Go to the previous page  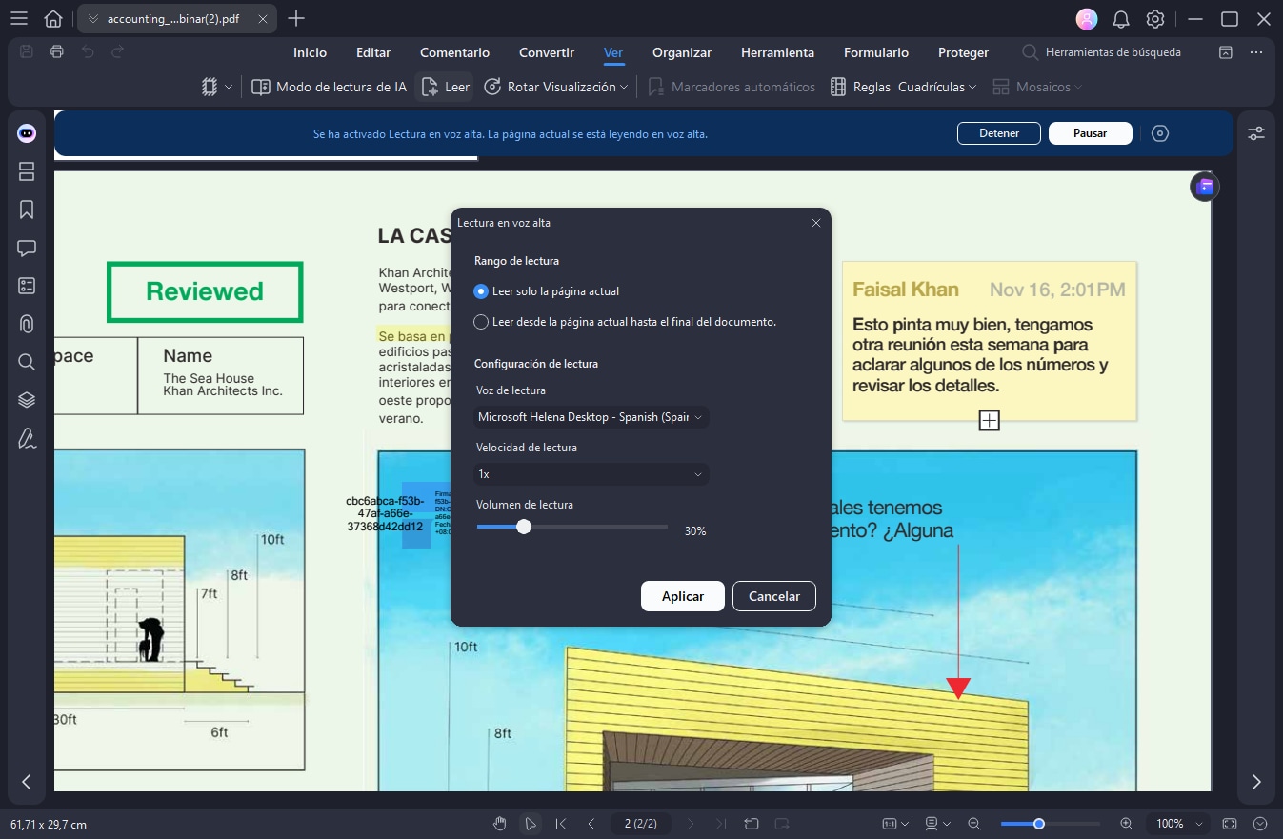pos(591,824)
